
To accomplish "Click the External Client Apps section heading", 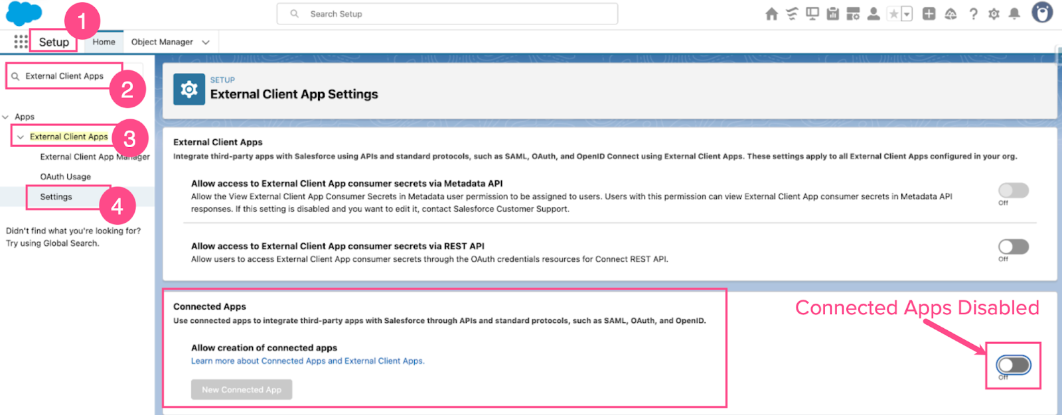I will pyautogui.click(x=218, y=142).
